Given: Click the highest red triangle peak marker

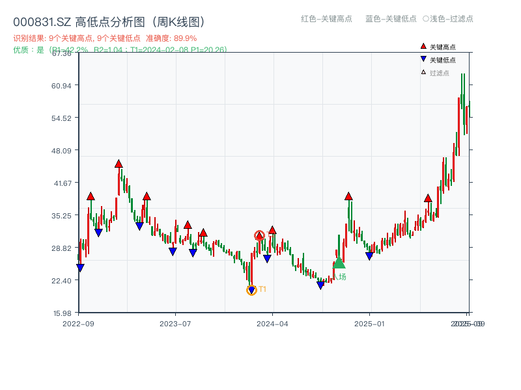Looking at the screenshot, I should click(x=119, y=164).
